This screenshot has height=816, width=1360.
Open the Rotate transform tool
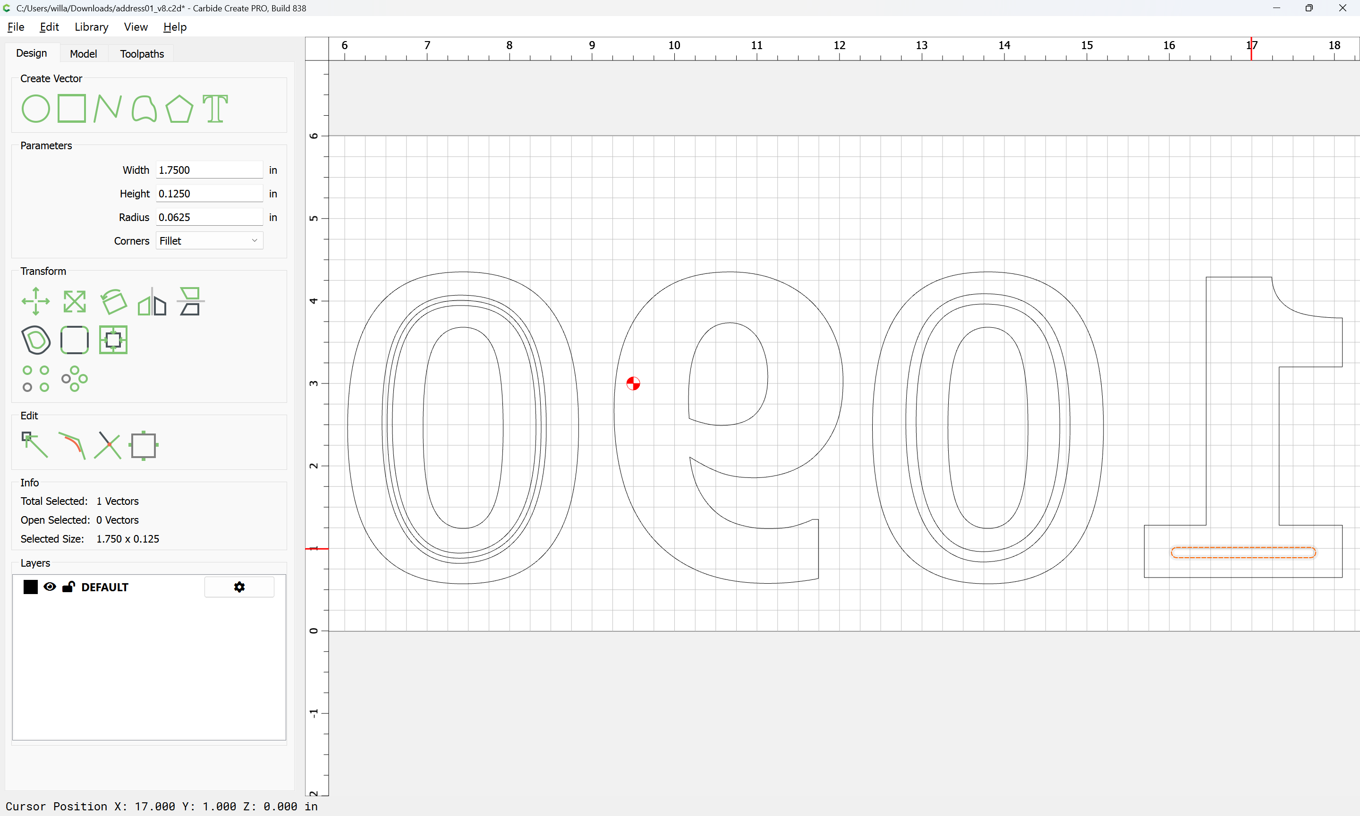113,301
